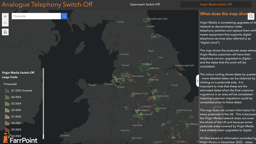Screen dimensions: 256x144
Task: Click the FarrPoint logo
Action: pyautogui.click(x=20, y=138)
